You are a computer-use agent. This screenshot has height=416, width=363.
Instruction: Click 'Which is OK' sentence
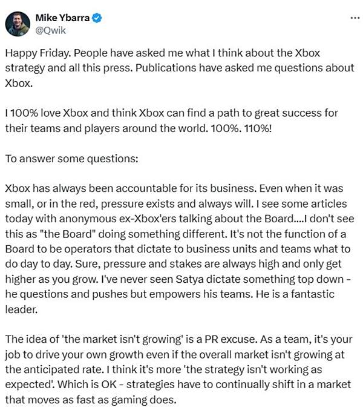click(87, 385)
